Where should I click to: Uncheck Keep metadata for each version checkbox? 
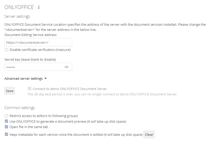point(6,134)
